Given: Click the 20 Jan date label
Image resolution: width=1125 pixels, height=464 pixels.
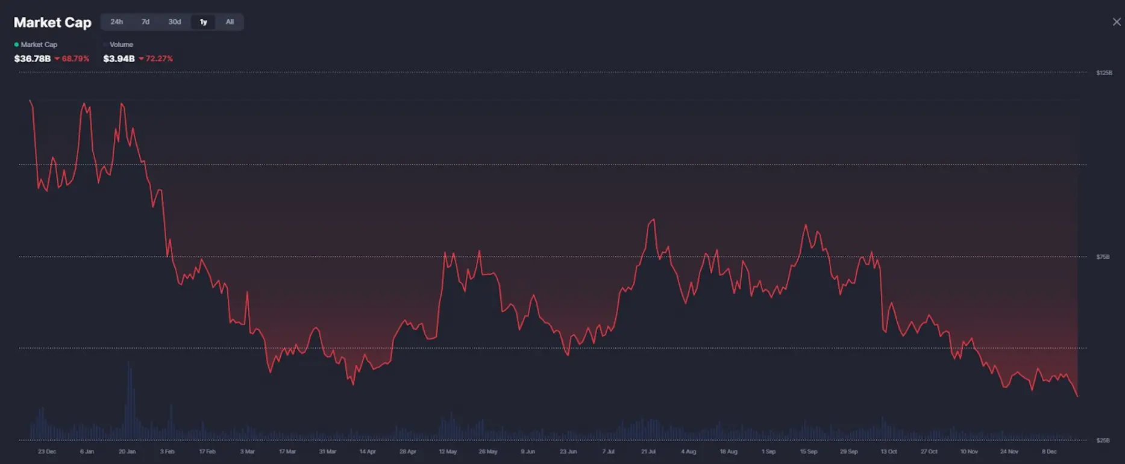Looking at the screenshot, I should (127, 451).
